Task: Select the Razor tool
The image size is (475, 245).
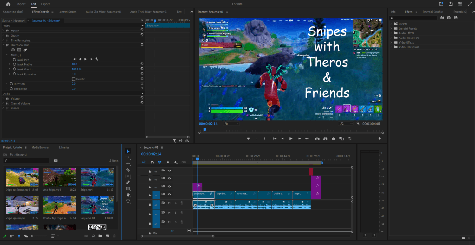Action: (128, 170)
